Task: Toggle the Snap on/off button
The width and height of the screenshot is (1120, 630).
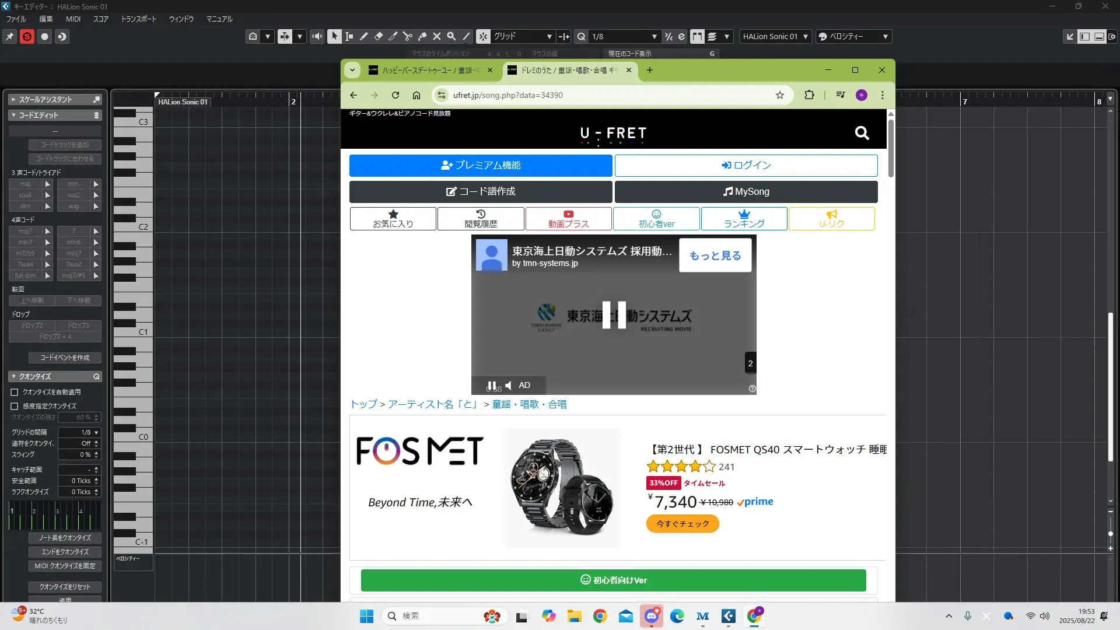Action: click(483, 36)
